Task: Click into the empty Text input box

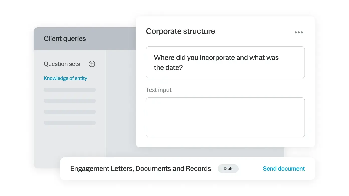Action: 225,117
